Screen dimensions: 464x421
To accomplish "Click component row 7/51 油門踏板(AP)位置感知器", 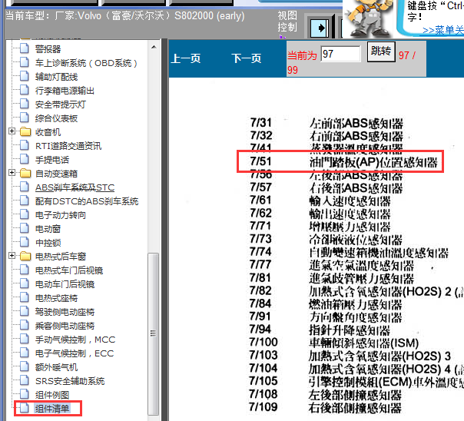I will point(343,161).
